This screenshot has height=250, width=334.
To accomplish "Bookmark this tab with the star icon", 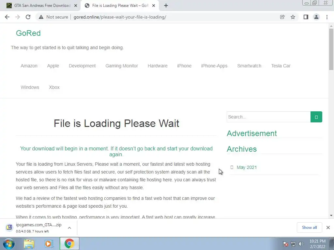I will pos(293,17).
